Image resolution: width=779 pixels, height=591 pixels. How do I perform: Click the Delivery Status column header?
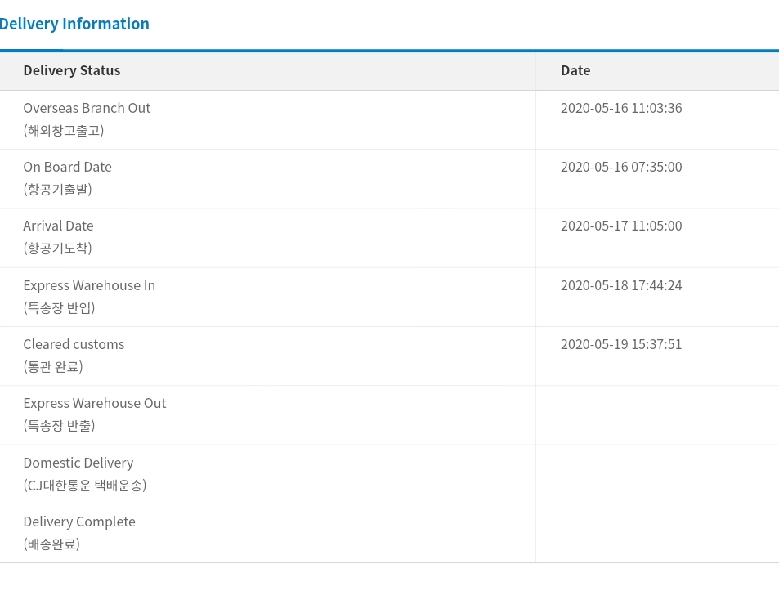click(72, 70)
